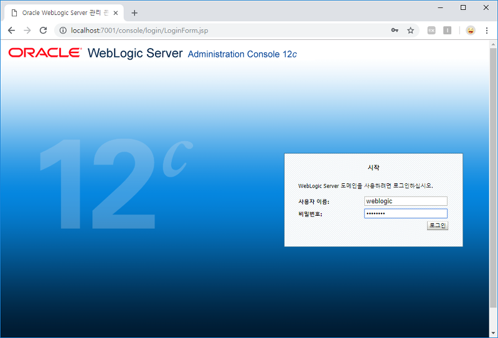
Task: Close the browser window
Action: (x=486, y=7)
